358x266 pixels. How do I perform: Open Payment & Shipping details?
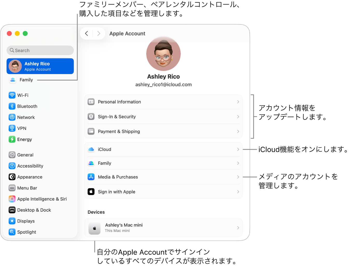pos(163,131)
